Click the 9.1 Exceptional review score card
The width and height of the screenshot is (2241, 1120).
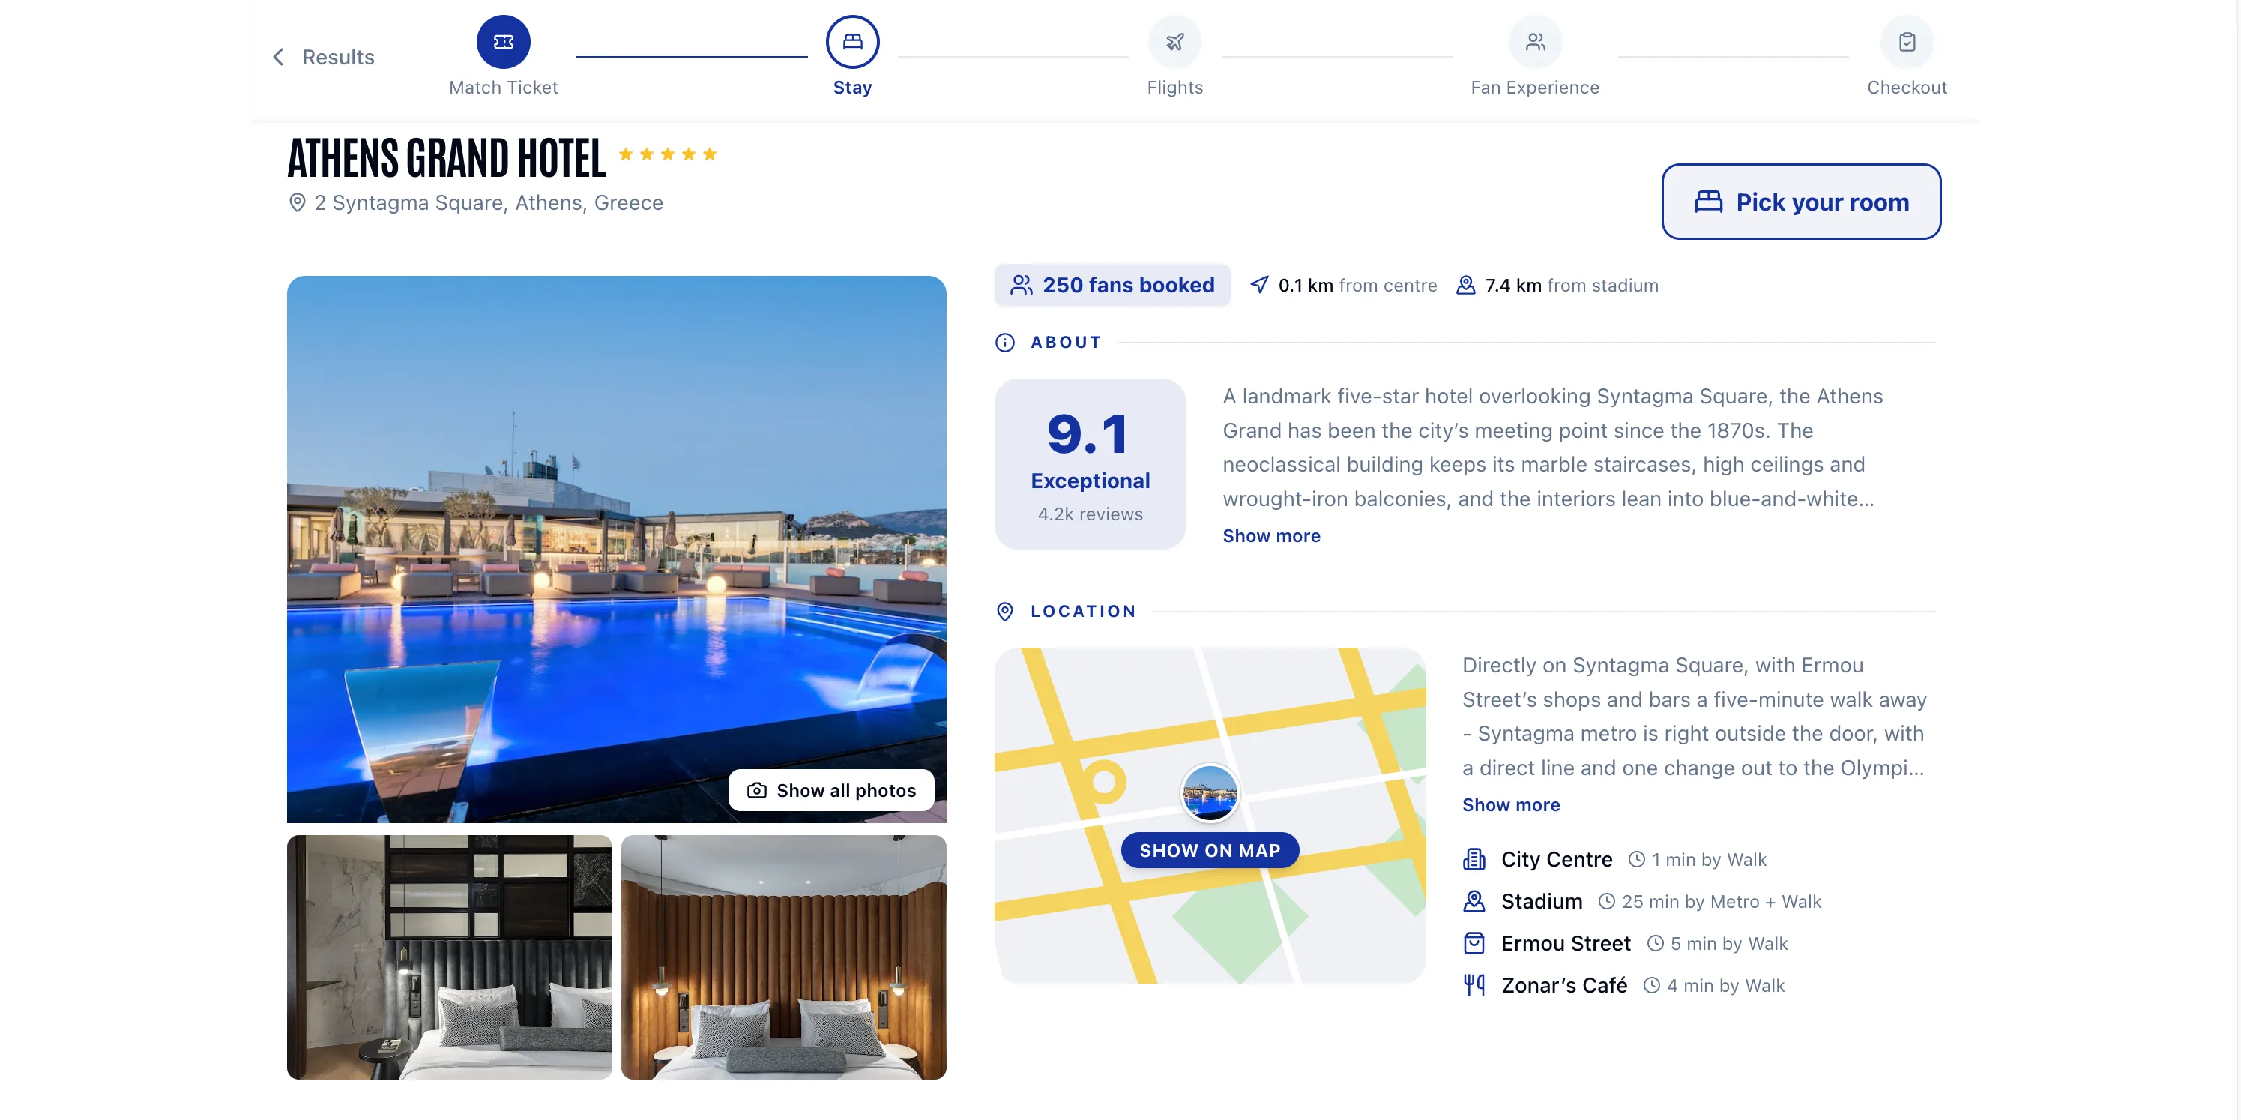(1090, 464)
